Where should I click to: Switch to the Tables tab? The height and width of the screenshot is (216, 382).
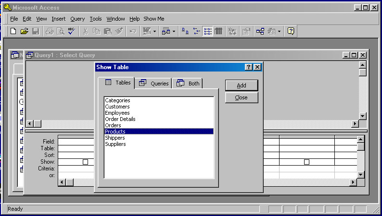point(116,83)
